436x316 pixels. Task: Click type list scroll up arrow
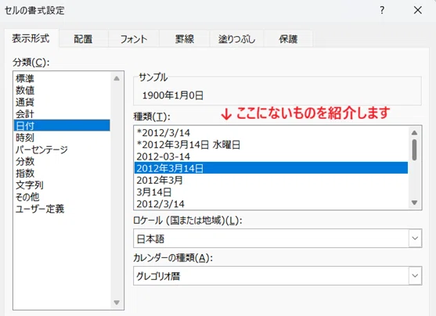point(414,133)
